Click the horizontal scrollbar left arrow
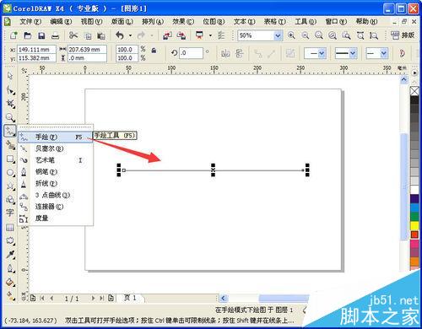The width and height of the screenshot is (422, 329). click(223, 298)
